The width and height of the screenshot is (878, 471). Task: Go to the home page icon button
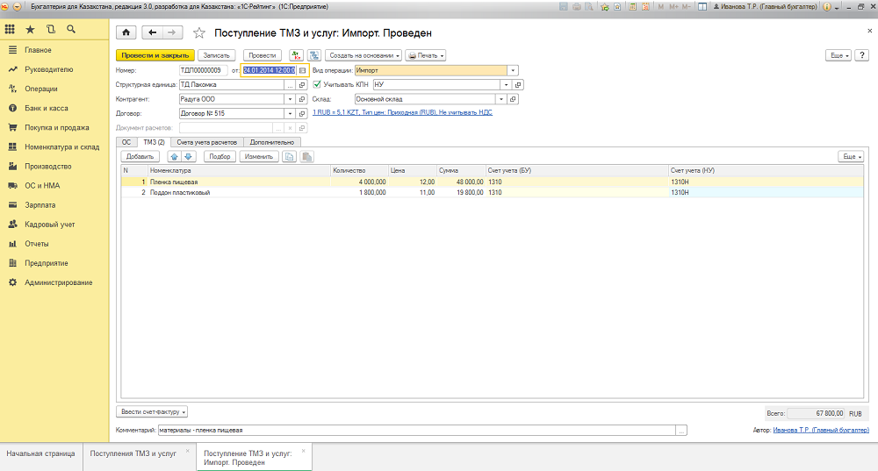(x=126, y=32)
